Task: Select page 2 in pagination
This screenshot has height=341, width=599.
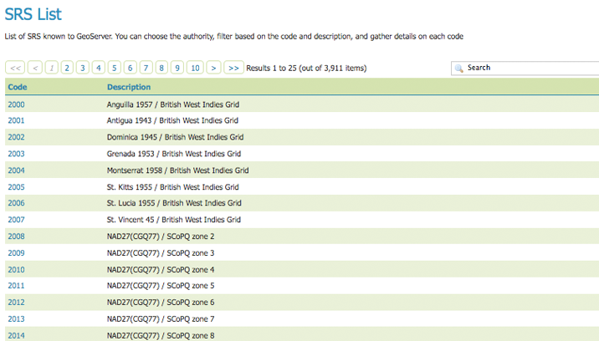Action: pos(67,68)
